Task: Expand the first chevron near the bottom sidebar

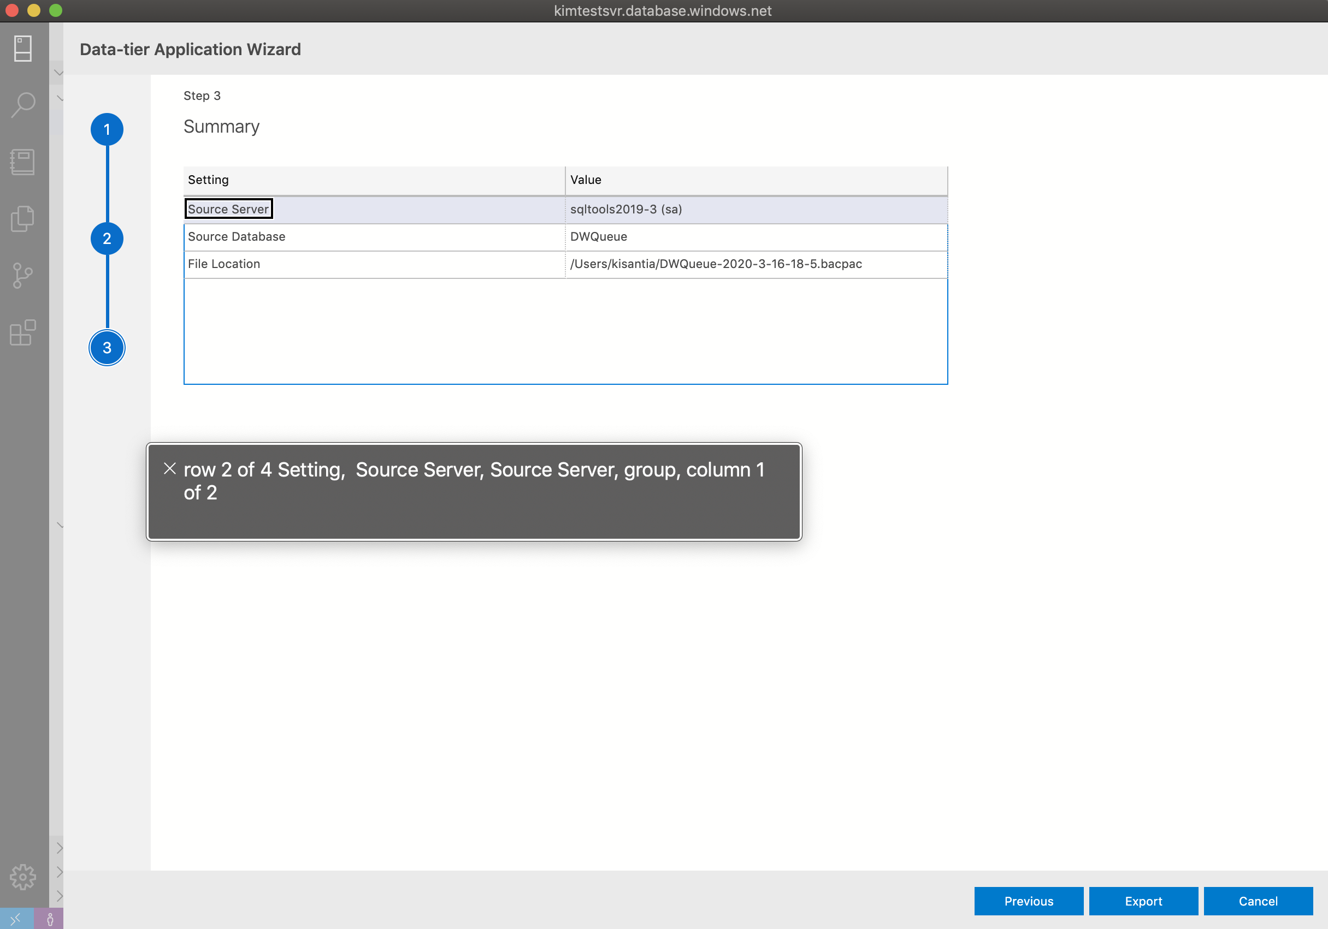Action: pyautogui.click(x=58, y=848)
